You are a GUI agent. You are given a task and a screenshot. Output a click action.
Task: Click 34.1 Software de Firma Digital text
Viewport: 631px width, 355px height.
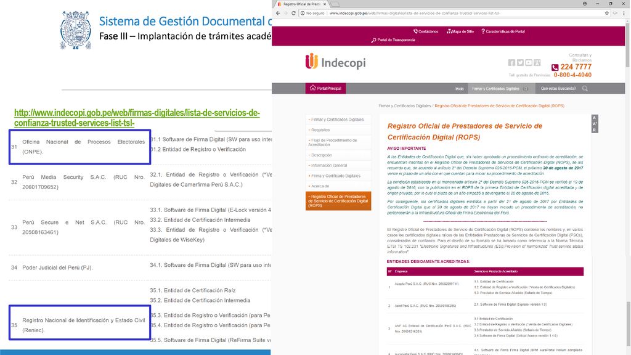[211, 265]
